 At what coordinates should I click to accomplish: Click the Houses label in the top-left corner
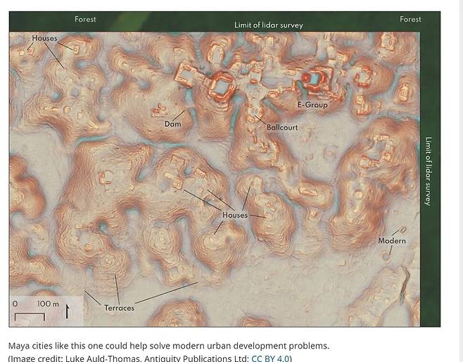[x=44, y=38]
